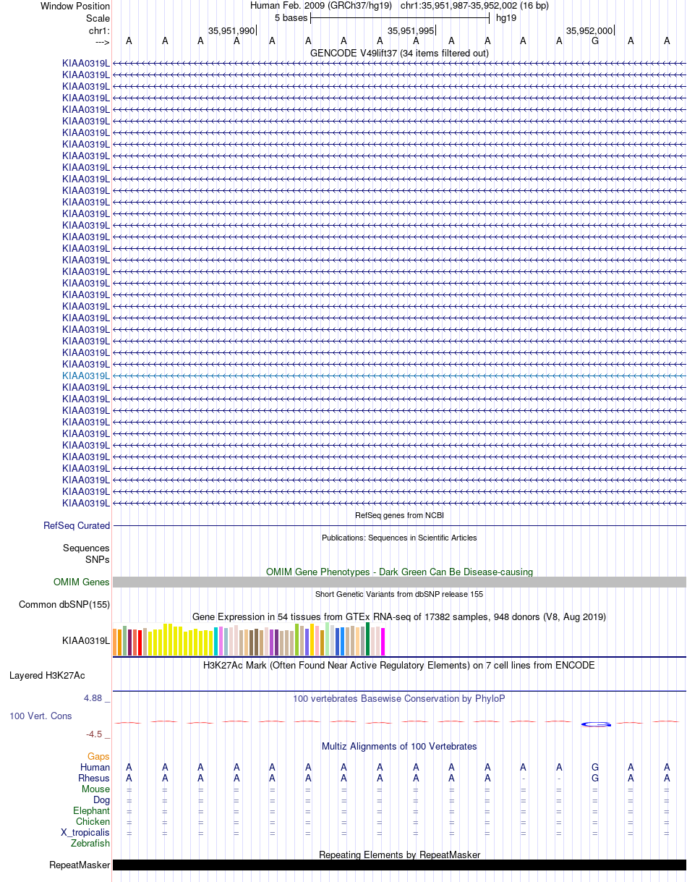The height and width of the screenshot is (882, 687).
Task: Click the Dog alignment row label
Action: [101, 800]
